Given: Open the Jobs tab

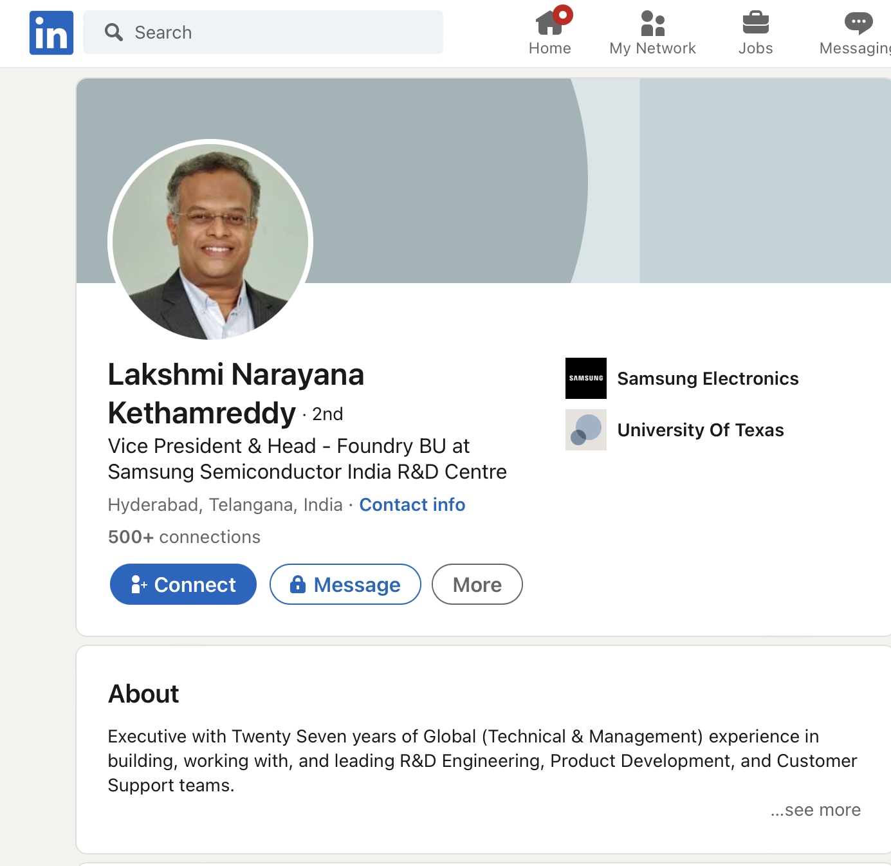Looking at the screenshot, I should 755,33.
